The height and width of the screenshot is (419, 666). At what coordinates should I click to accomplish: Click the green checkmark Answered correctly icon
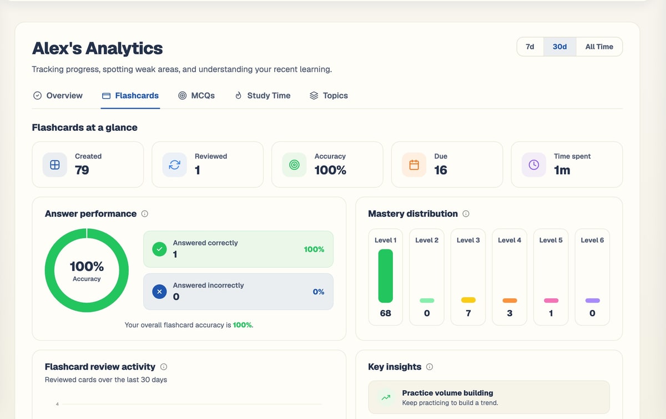pyautogui.click(x=160, y=249)
